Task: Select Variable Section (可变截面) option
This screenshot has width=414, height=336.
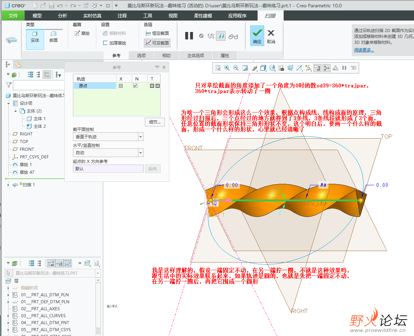Action: click(157, 43)
